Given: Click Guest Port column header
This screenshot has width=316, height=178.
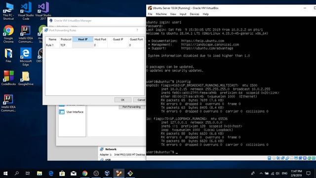Looking at the screenshot, I should pyautogui.click(x=136, y=40).
